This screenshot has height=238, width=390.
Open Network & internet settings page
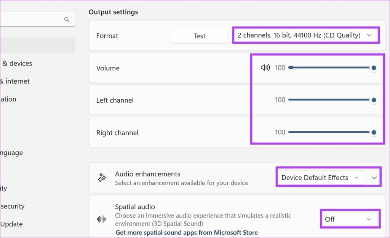[15, 81]
